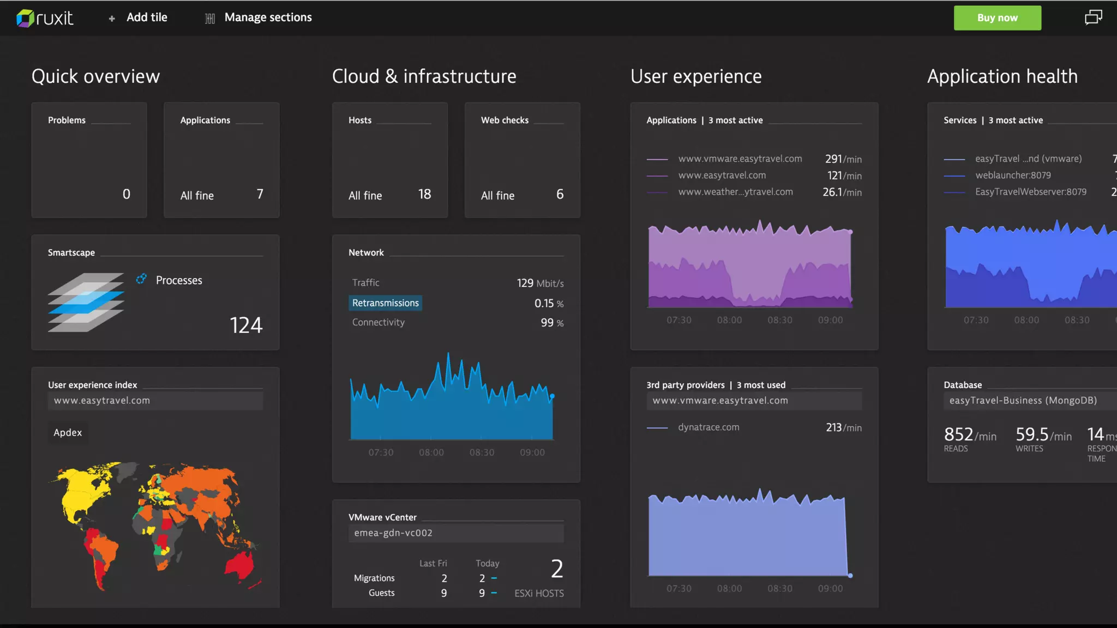Click the Smartscape layered stack icon
The image size is (1117, 628).
coord(86,302)
